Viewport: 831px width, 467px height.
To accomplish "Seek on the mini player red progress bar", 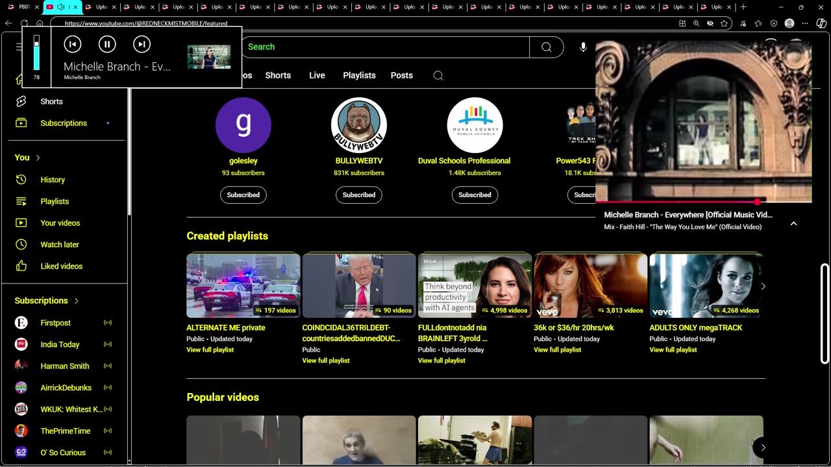I will click(x=704, y=202).
